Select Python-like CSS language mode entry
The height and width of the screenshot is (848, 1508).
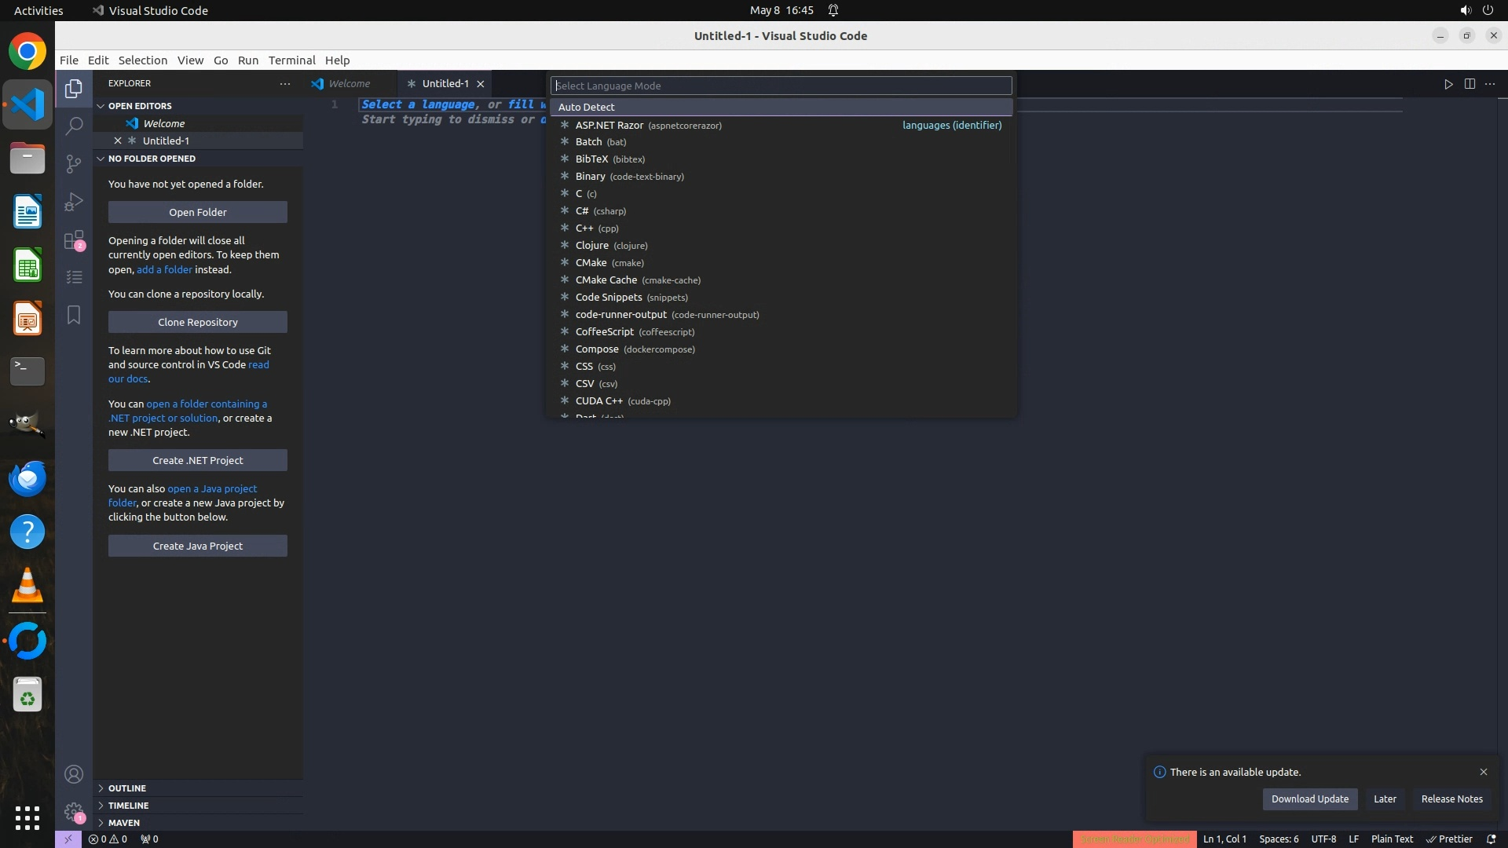[584, 366]
